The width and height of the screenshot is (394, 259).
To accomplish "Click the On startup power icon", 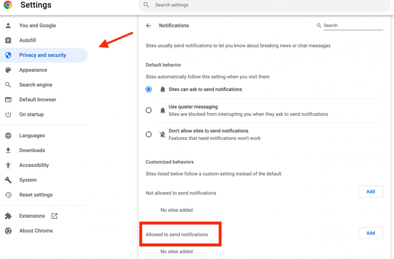I will tap(8, 115).
